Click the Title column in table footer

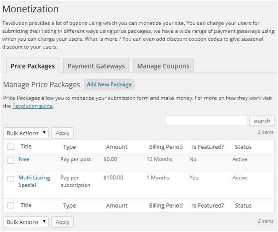(x=26, y=205)
